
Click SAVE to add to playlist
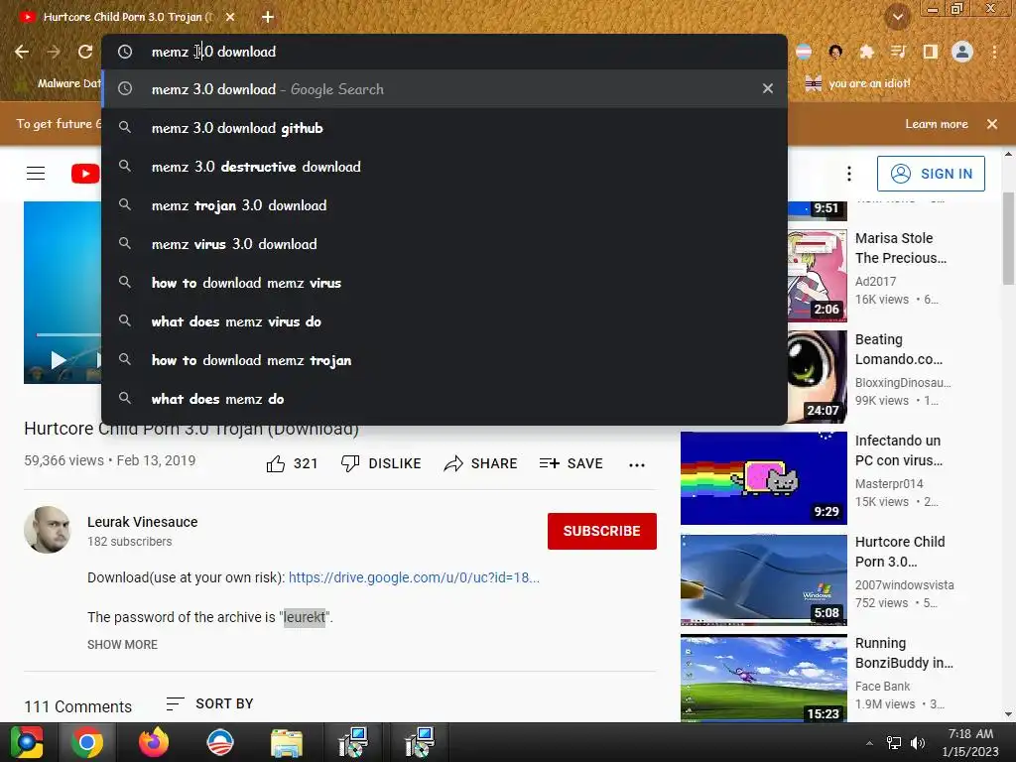[571, 464]
